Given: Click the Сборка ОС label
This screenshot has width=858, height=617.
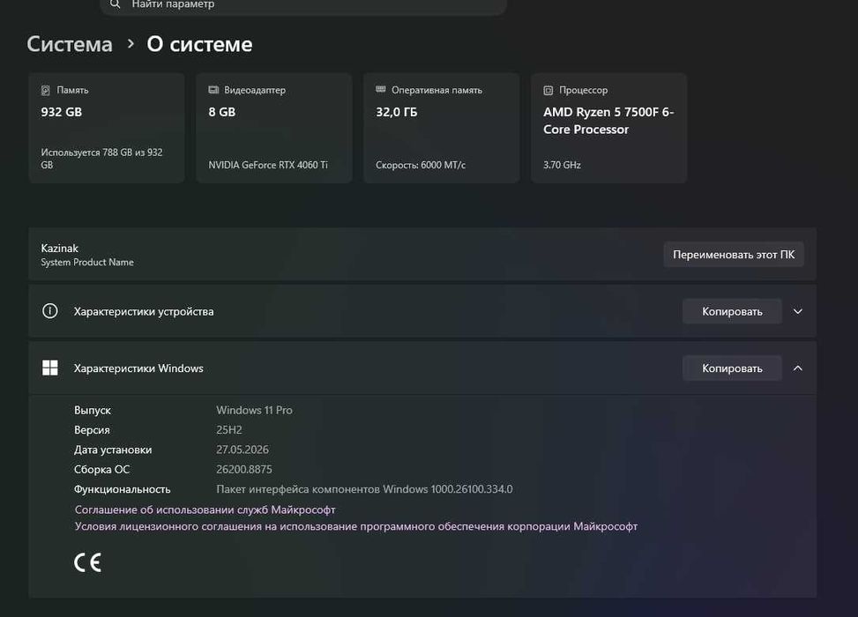Looking at the screenshot, I should click(x=101, y=469).
